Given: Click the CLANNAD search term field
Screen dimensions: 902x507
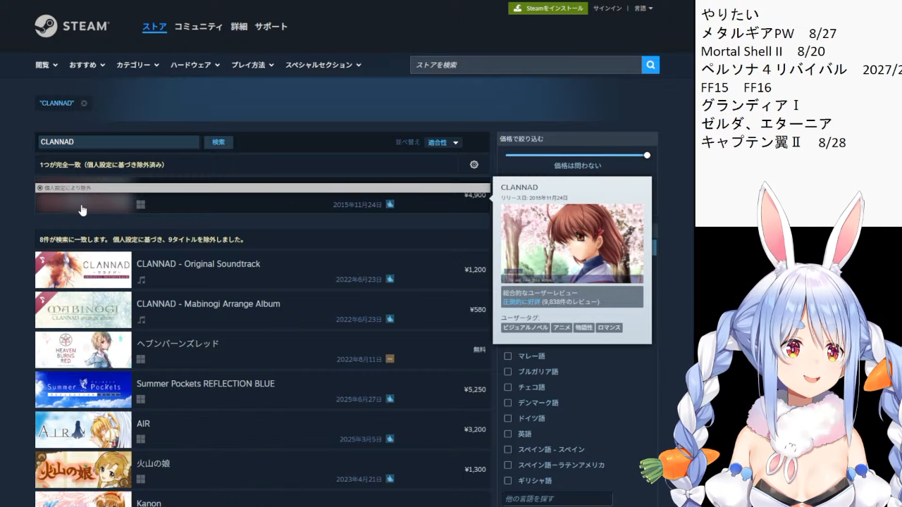Looking at the screenshot, I should pyautogui.click(x=118, y=142).
